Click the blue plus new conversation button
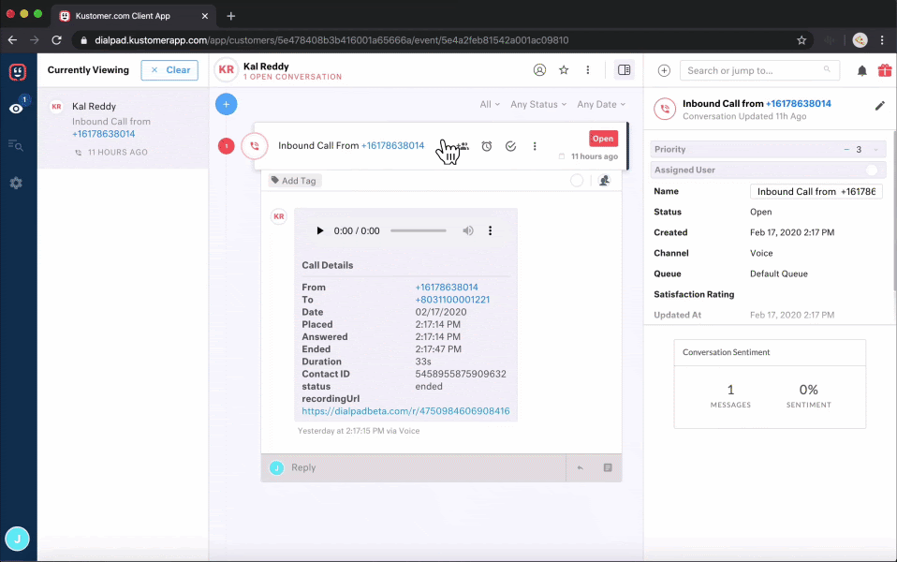 pos(227,104)
